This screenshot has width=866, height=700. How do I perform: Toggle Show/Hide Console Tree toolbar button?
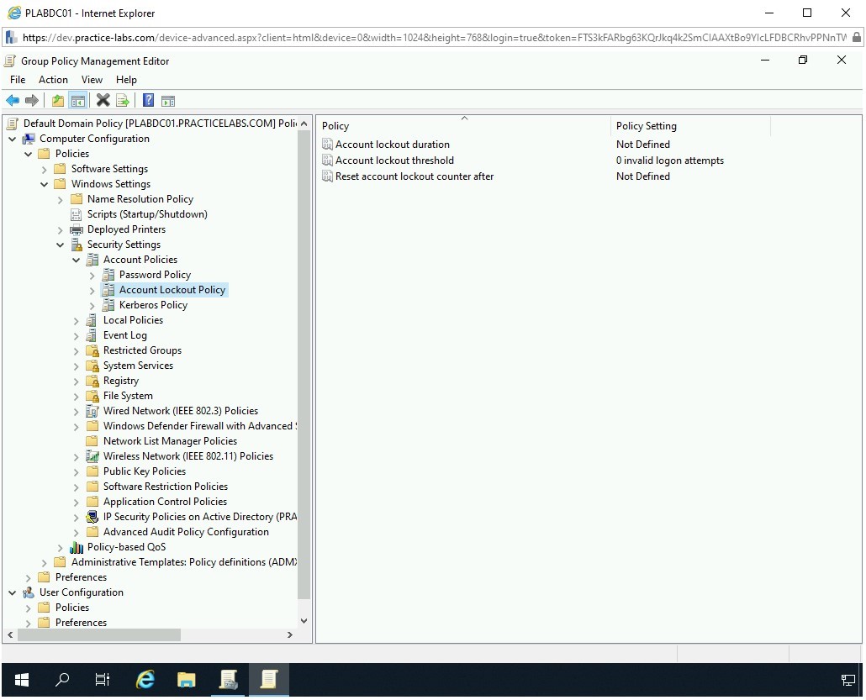pos(77,101)
